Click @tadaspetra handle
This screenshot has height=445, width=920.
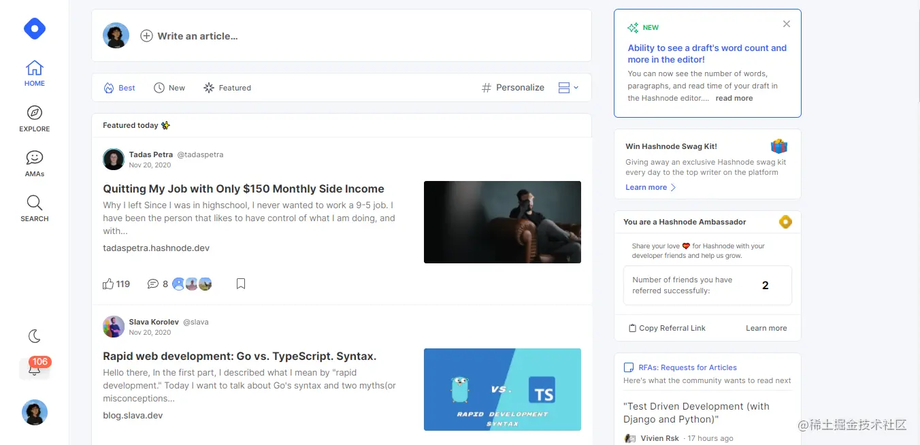click(200, 154)
